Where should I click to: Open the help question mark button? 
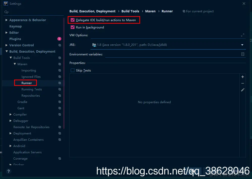[9, 171]
